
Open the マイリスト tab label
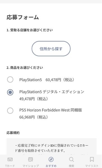[x=92, y=166]
